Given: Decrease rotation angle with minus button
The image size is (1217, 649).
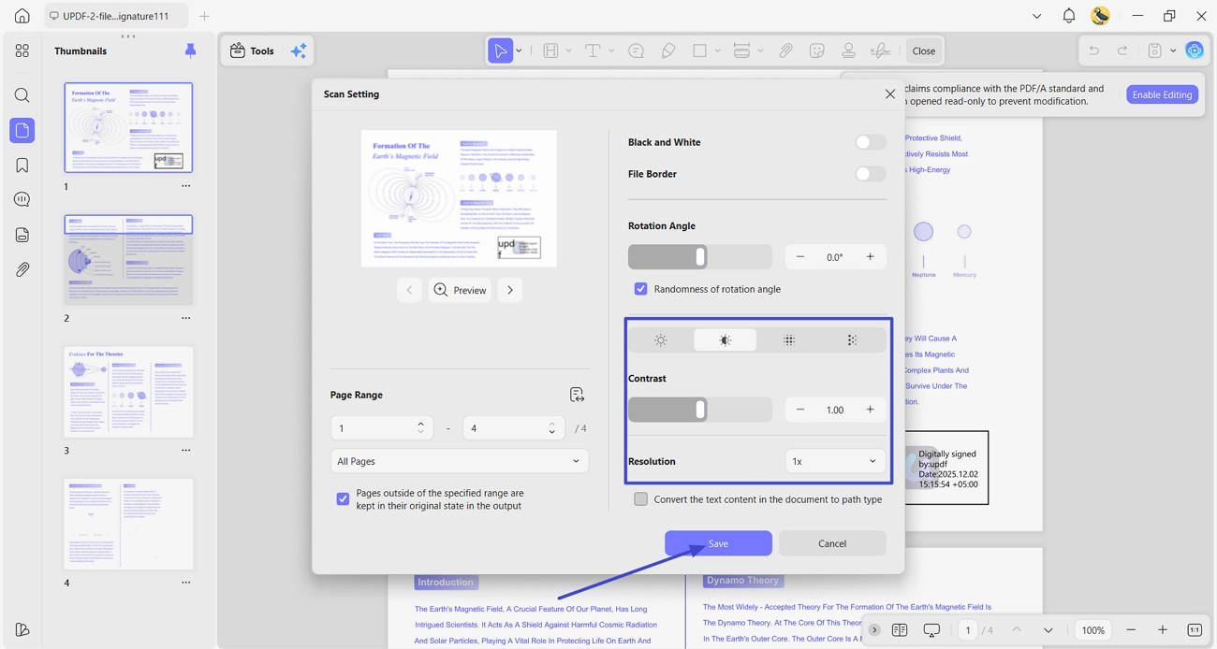Looking at the screenshot, I should [x=800, y=256].
